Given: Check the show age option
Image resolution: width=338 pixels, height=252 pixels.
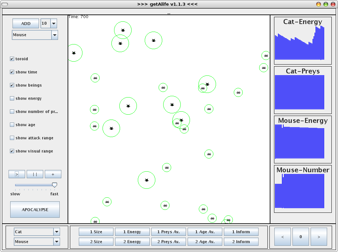Looking at the screenshot, I should (12, 125).
